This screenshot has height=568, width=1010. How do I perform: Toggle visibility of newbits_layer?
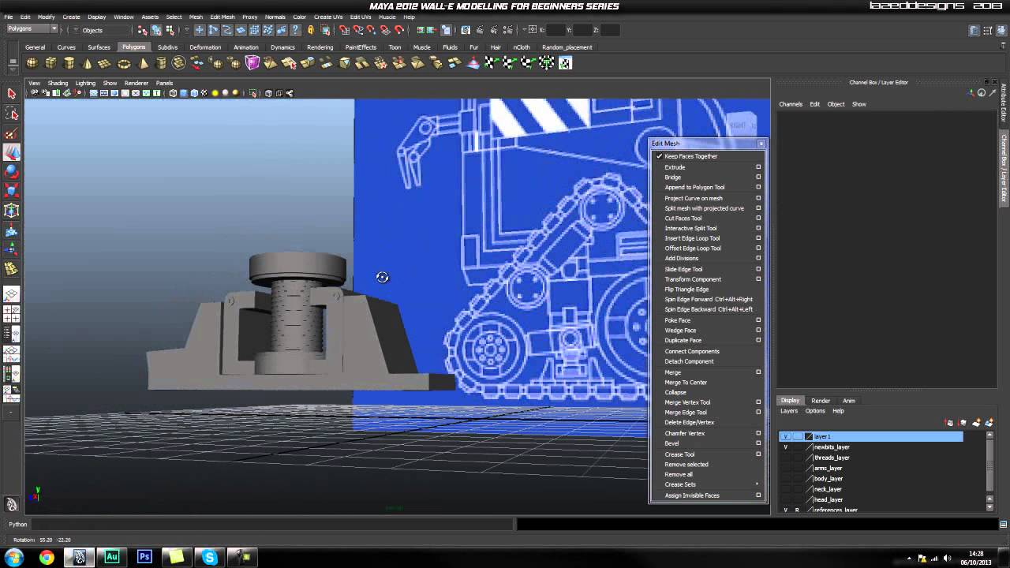[x=785, y=447]
